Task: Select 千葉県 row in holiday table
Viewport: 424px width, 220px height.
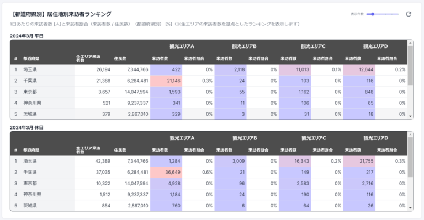Action: 209,172
